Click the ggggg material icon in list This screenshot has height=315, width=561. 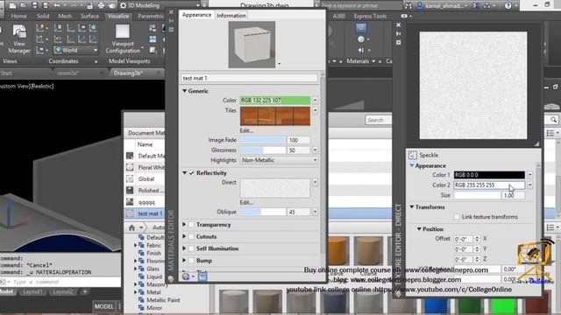tap(130, 202)
